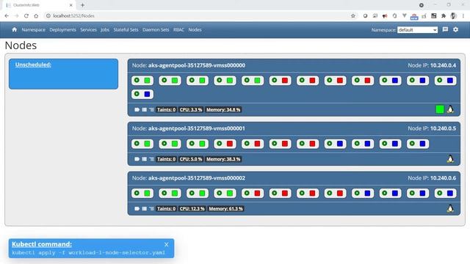Open the chat/message icon in navbar
This screenshot has height=264, width=470.
point(445,29)
